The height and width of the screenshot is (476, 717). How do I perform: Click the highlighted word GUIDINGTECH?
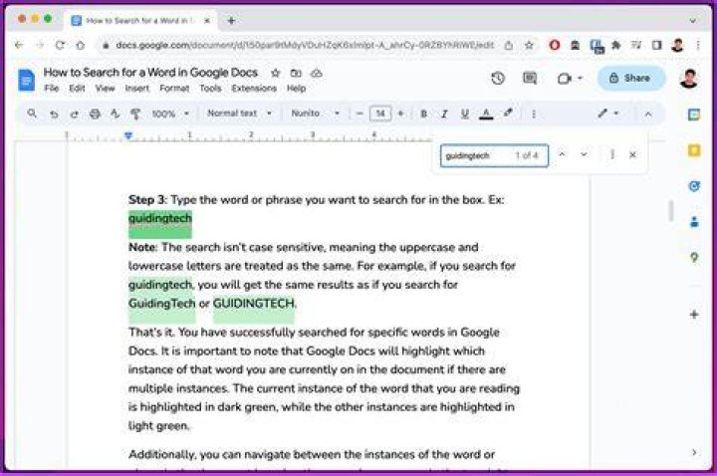point(254,304)
